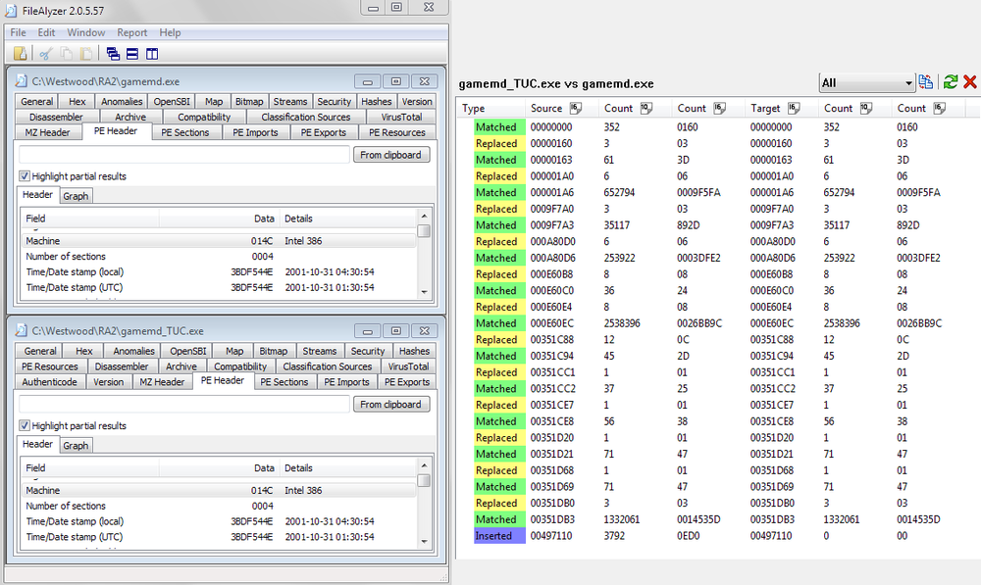The image size is (981, 585).
Task: Click the Field column header in gamemd.exe window
Action: click(90, 219)
